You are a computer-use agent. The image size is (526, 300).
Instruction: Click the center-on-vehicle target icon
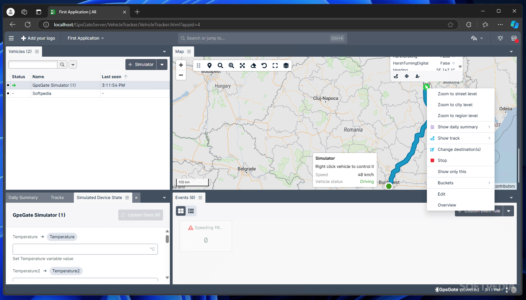(x=407, y=76)
